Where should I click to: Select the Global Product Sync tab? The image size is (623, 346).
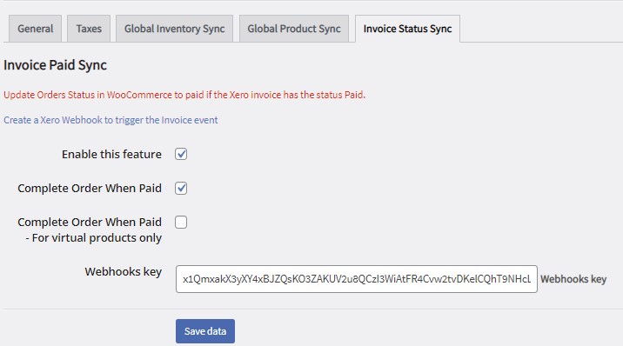(294, 29)
